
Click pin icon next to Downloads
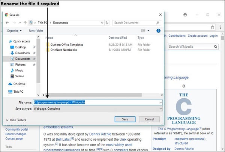(34, 53)
